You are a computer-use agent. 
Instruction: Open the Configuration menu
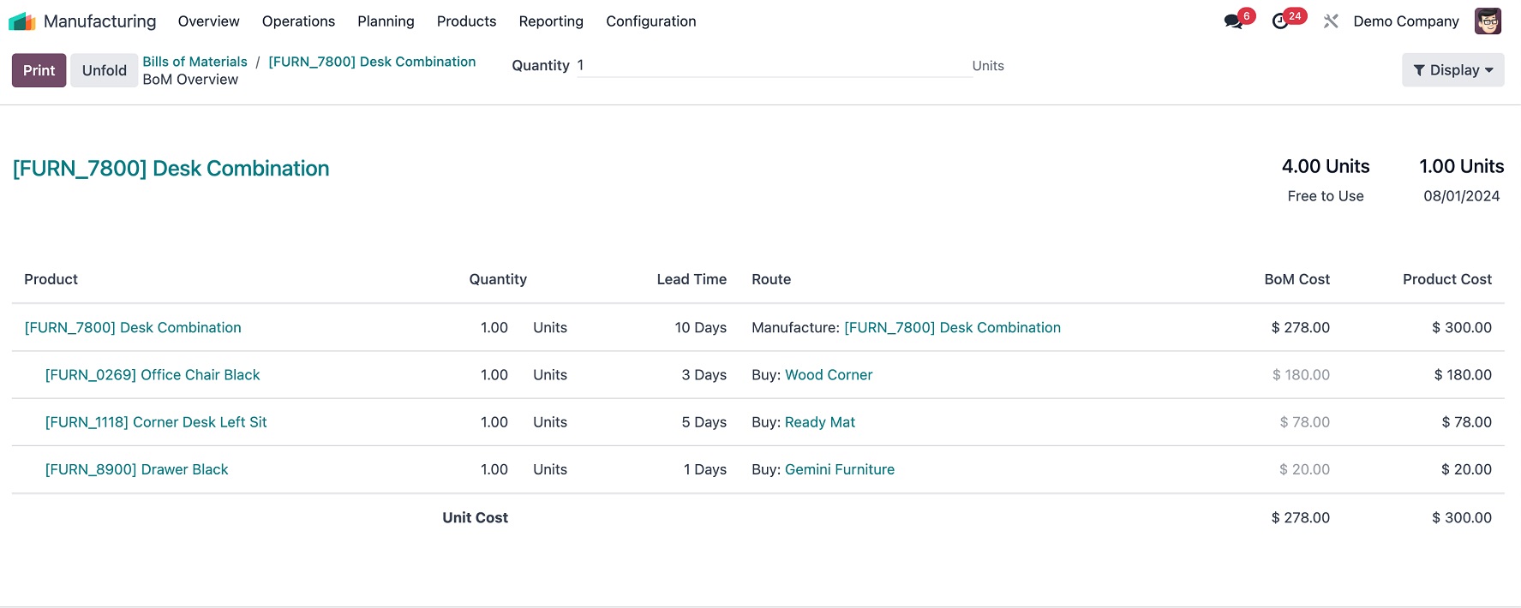[650, 21]
